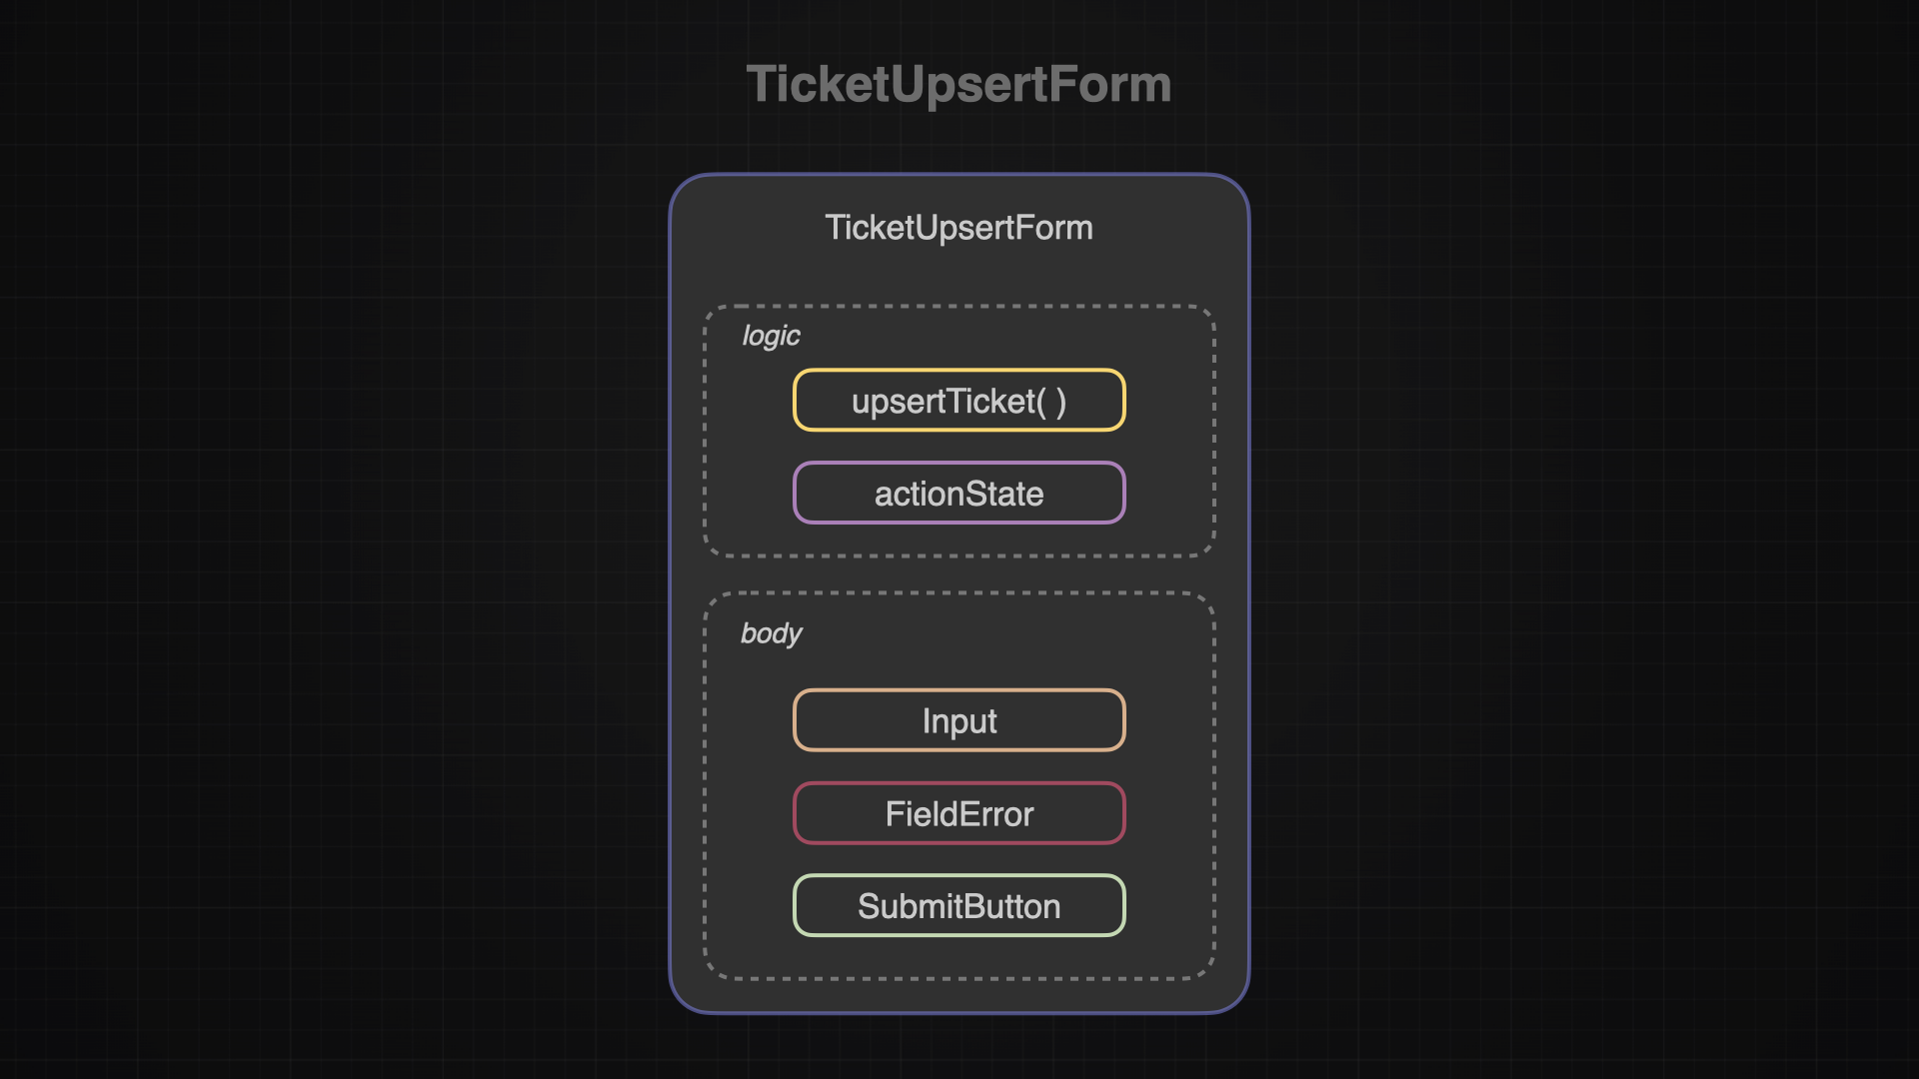Click empty space right of actionState node
1919x1079 pixels.
1169,493
